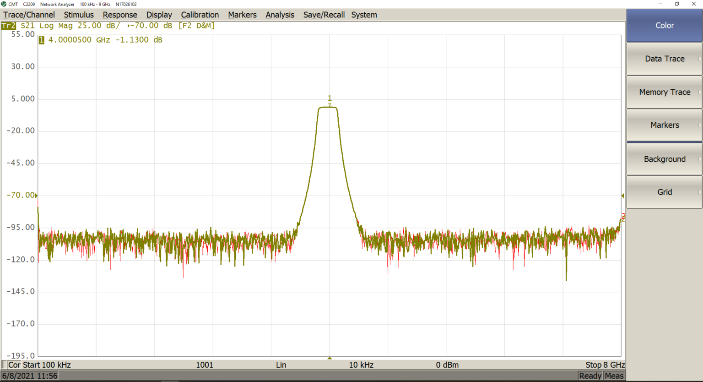Expand the Memory Trace submenu

click(665, 92)
